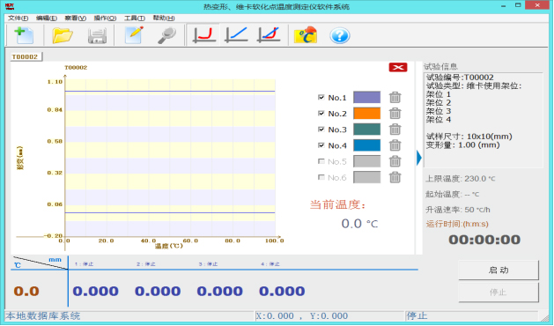The width and height of the screenshot is (554, 326).
Task: Click the pencil edit note icon
Action: [134, 35]
